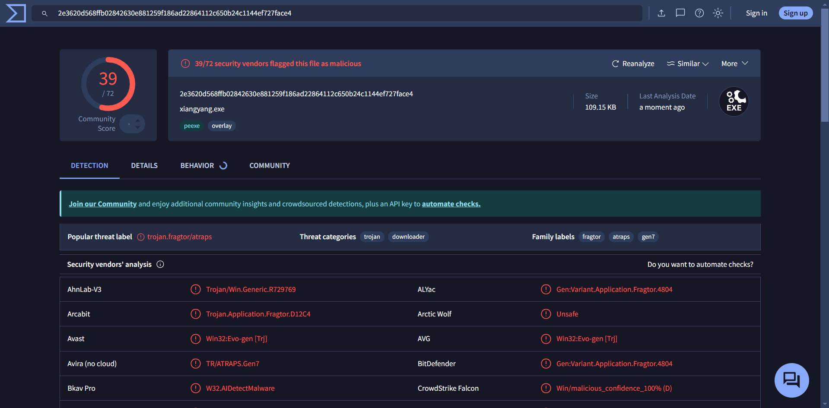Click 'Do you want to automate checks?'
The height and width of the screenshot is (408, 829).
click(x=700, y=264)
